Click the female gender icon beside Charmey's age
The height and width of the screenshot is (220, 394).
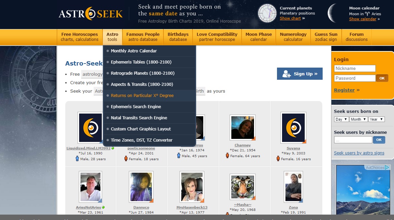[x=227, y=156]
